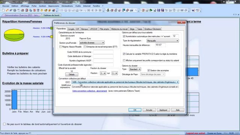Open Votre convention collective - abonnement link
The image size is (240, 135).
pyautogui.click(x=89, y=91)
